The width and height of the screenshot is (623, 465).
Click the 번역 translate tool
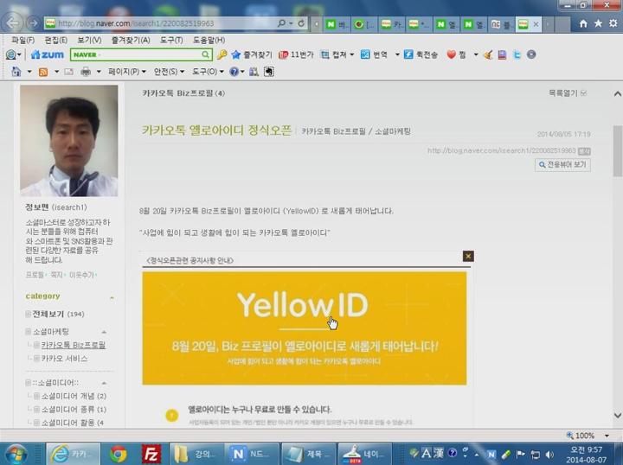pos(375,54)
